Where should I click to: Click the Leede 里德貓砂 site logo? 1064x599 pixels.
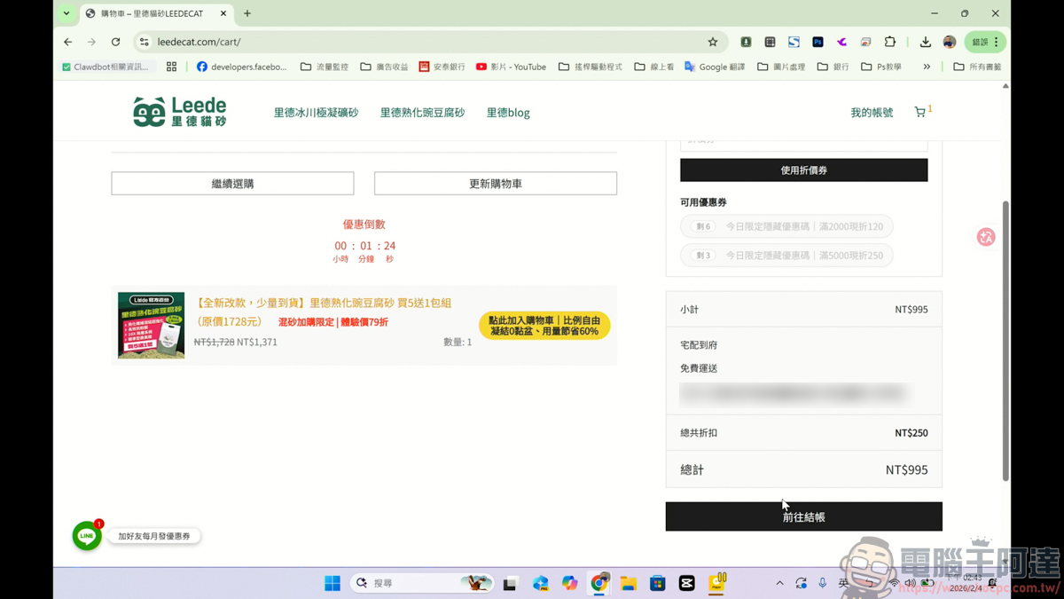(179, 111)
